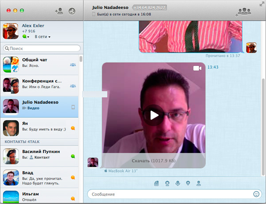Play the video message
The width and height of the screenshot is (266, 204).
tap(154, 115)
